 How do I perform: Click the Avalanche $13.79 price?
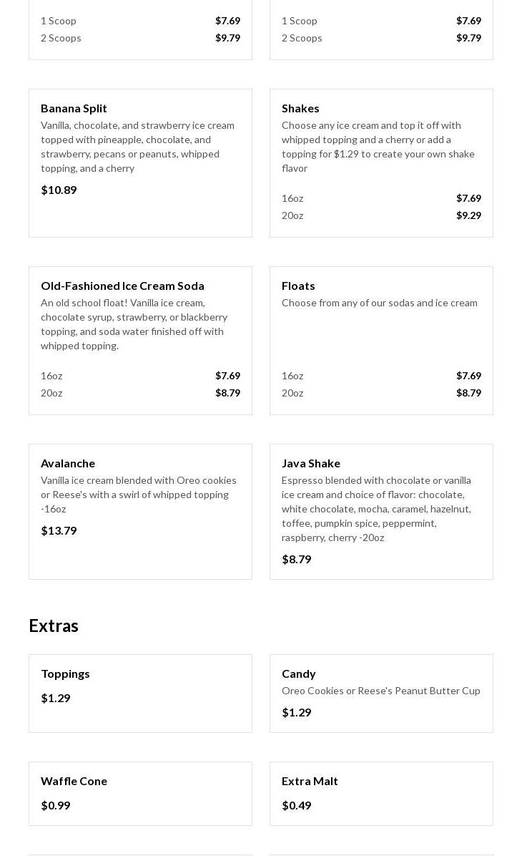[59, 530]
